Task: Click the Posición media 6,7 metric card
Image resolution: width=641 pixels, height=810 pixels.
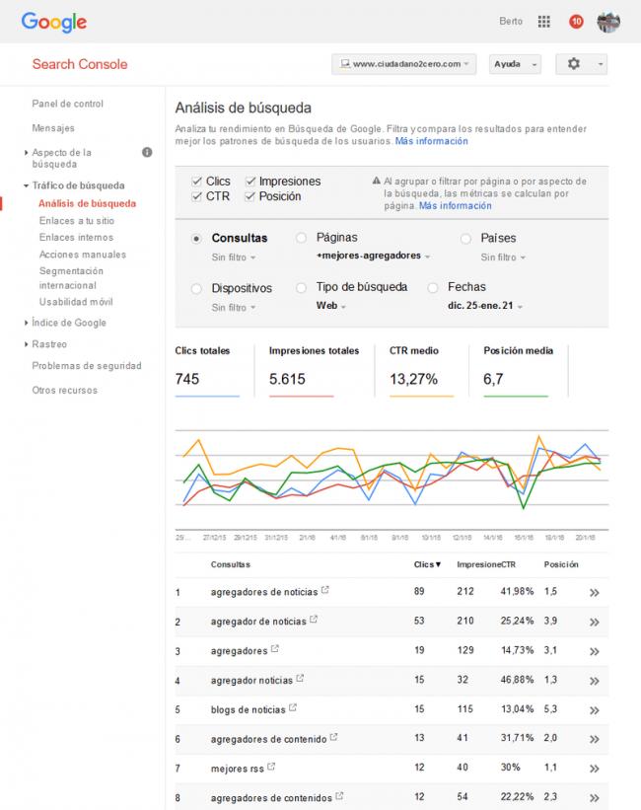Action: [x=518, y=371]
